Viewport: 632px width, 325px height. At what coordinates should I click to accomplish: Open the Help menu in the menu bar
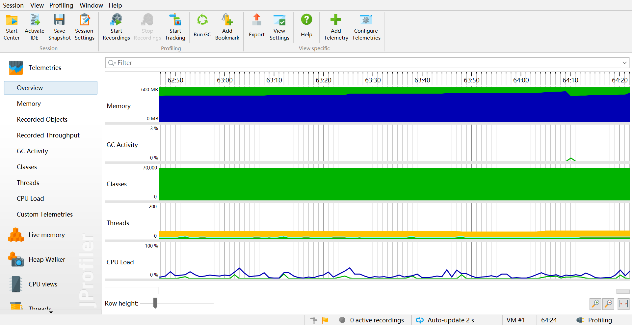coord(115,5)
